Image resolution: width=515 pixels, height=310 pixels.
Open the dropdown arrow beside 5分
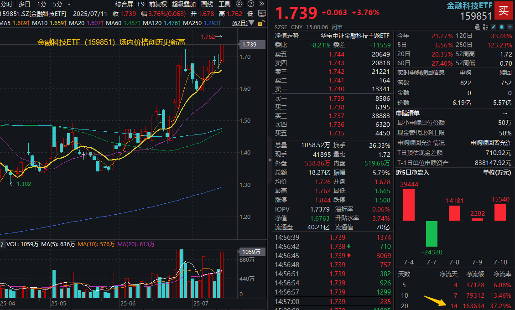pos(69,4)
